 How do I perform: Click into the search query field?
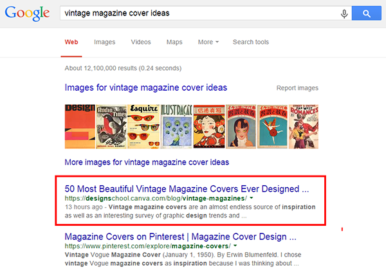tap(193, 14)
